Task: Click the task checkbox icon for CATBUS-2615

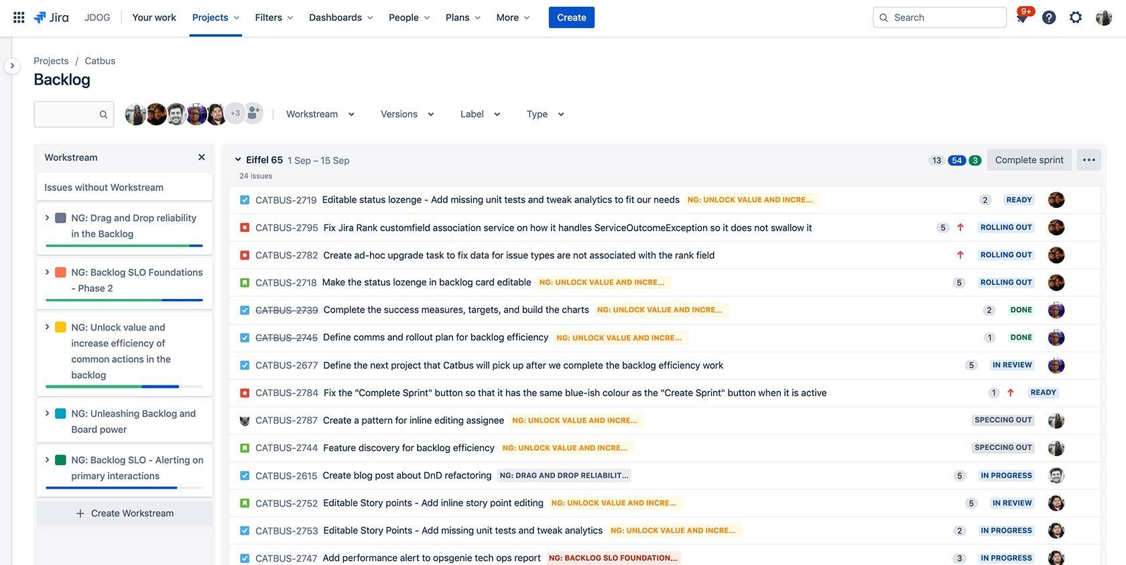Action: 245,476
